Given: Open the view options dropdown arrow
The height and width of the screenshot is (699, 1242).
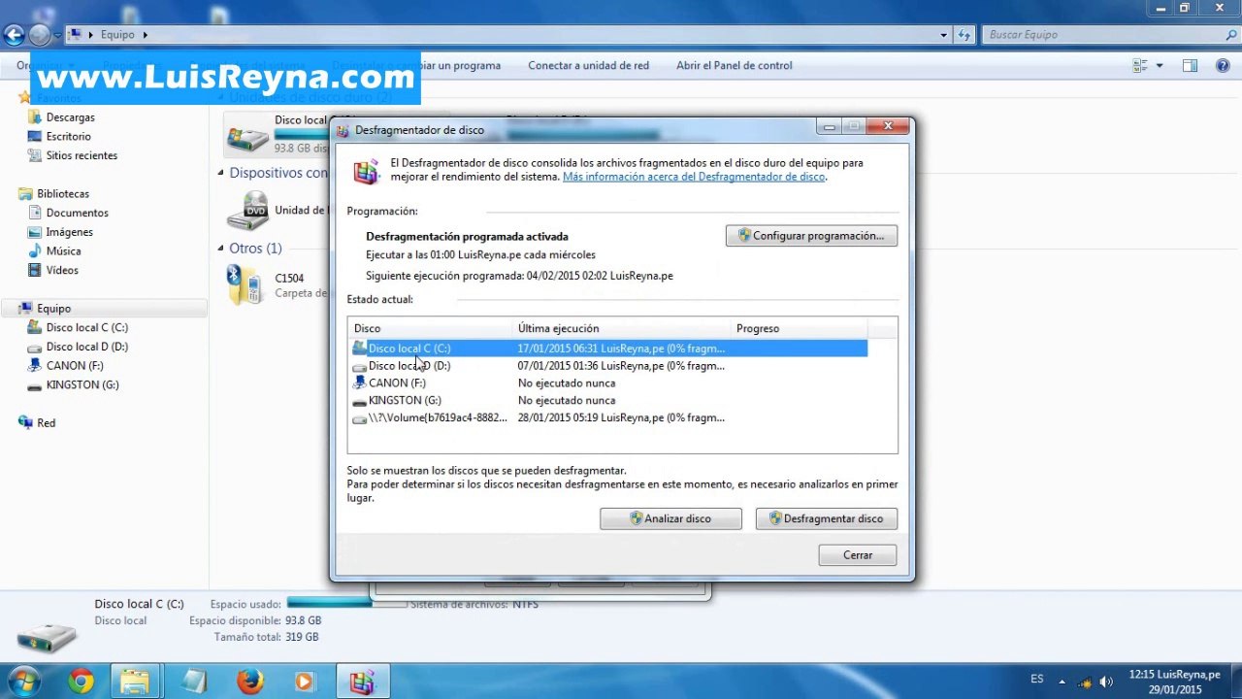Looking at the screenshot, I should click(1160, 66).
